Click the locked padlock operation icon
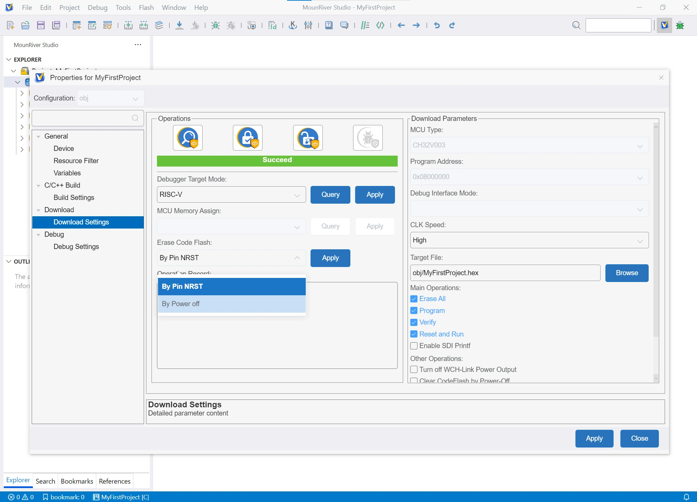The width and height of the screenshot is (697, 502). (248, 138)
